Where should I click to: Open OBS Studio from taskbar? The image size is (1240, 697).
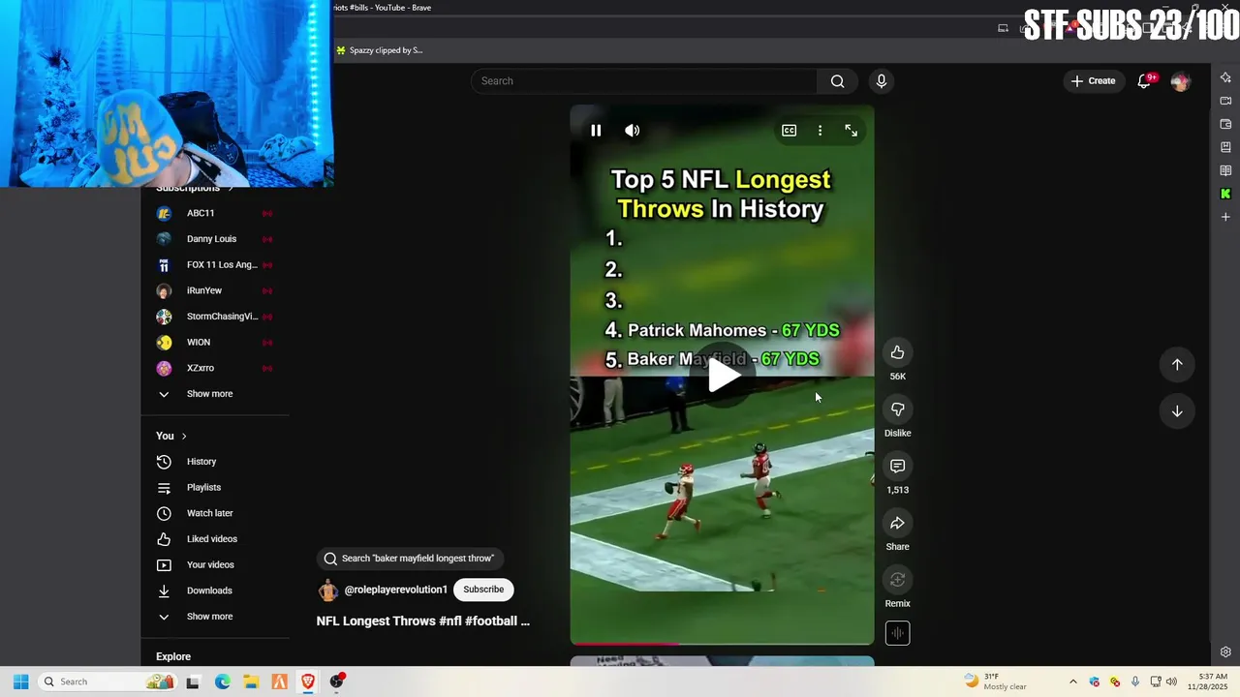337,682
